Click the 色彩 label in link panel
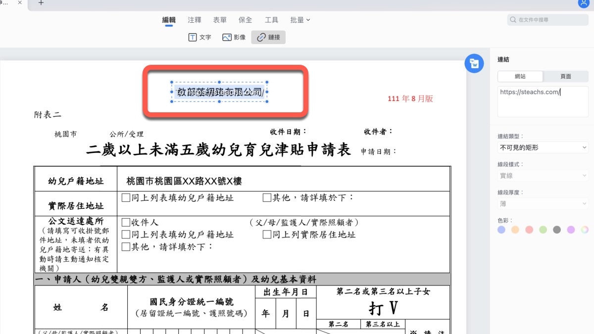Screen dimensions: 594x334 pyautogui.click(x=504, y=220)
